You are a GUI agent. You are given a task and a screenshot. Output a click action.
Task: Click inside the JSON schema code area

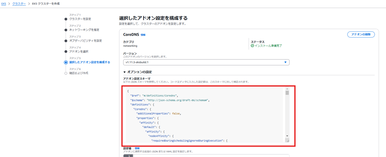204,115
